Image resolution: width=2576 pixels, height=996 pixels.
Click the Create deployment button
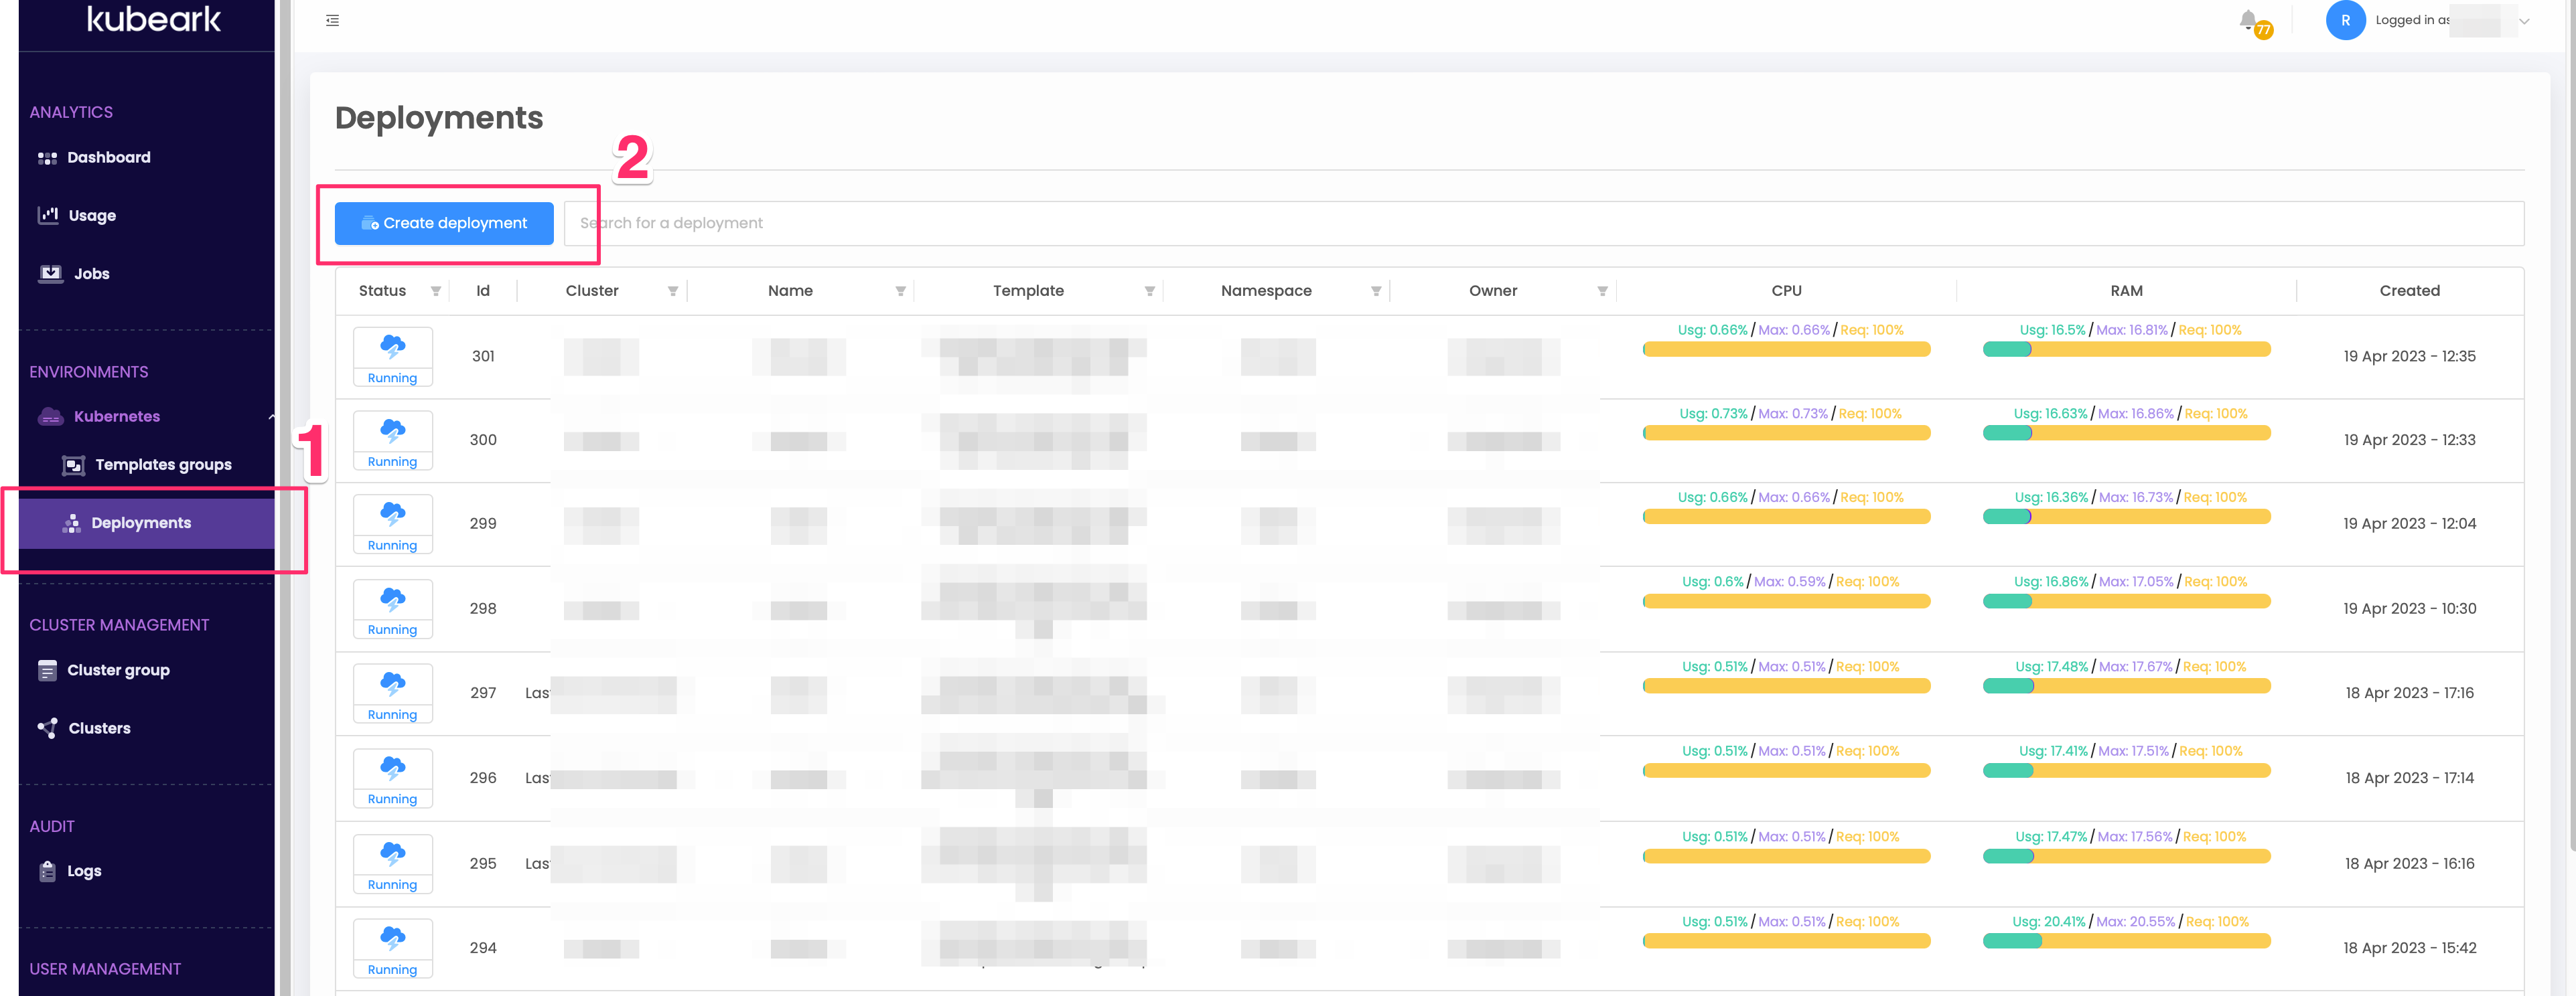tap(444, 223)
